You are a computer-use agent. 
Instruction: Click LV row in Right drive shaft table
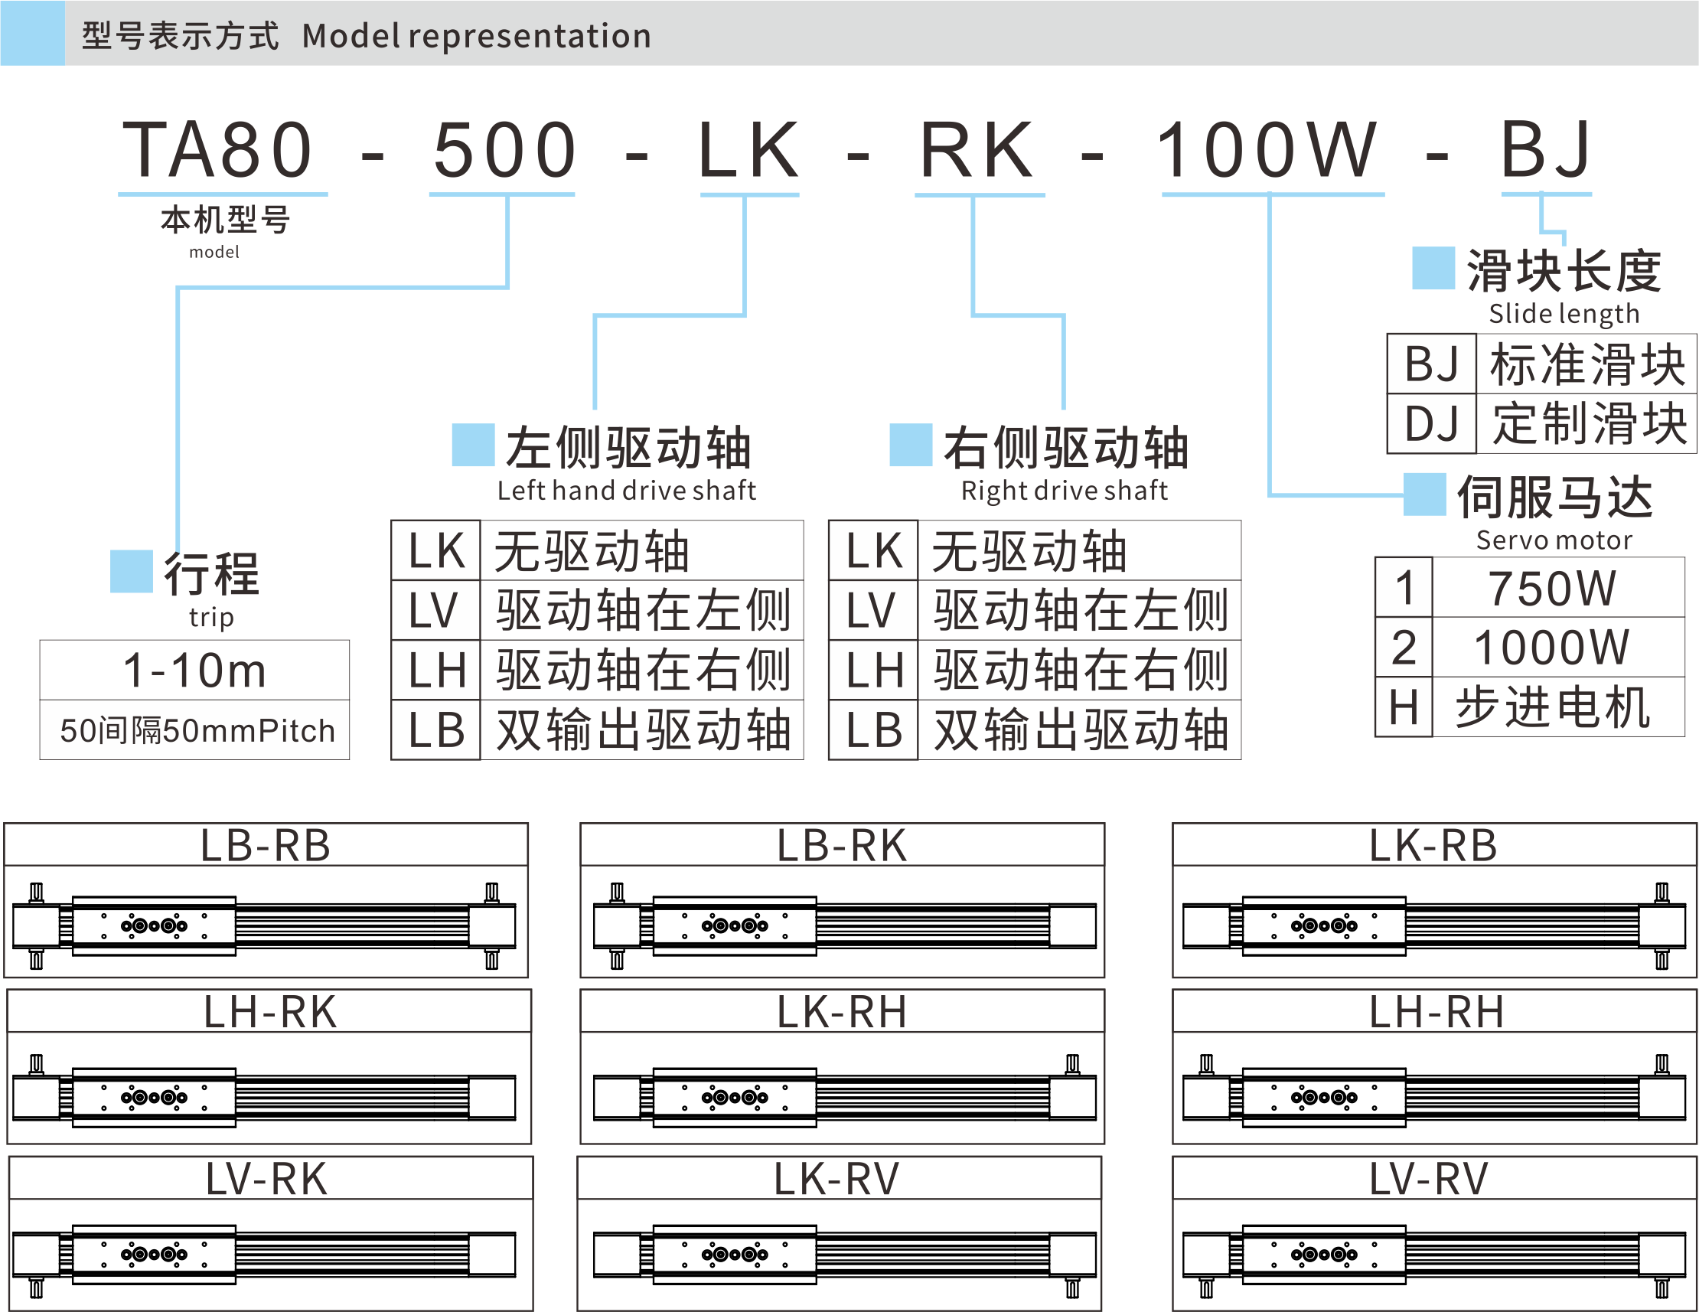tap(1034, 610)
